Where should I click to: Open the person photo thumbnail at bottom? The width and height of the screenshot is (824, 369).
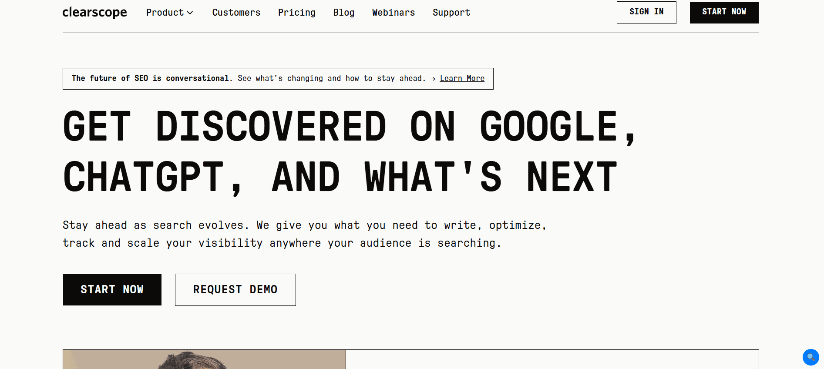tap(204, 359)
